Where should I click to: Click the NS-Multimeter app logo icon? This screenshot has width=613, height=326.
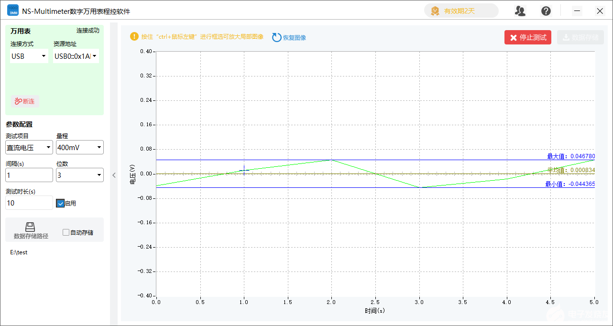13,11
